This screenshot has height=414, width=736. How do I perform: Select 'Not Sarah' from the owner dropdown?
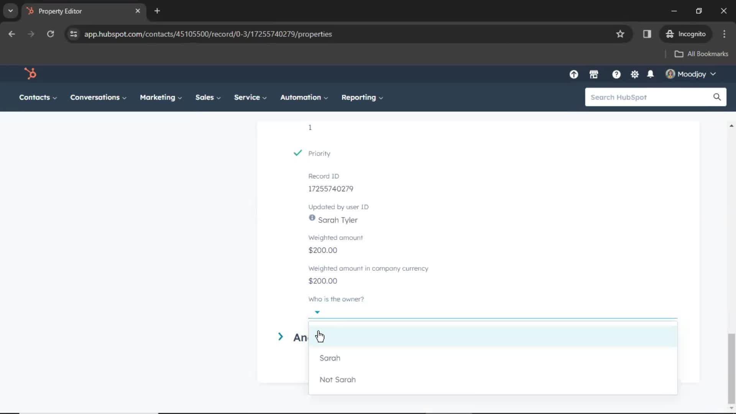pos(337,379)
